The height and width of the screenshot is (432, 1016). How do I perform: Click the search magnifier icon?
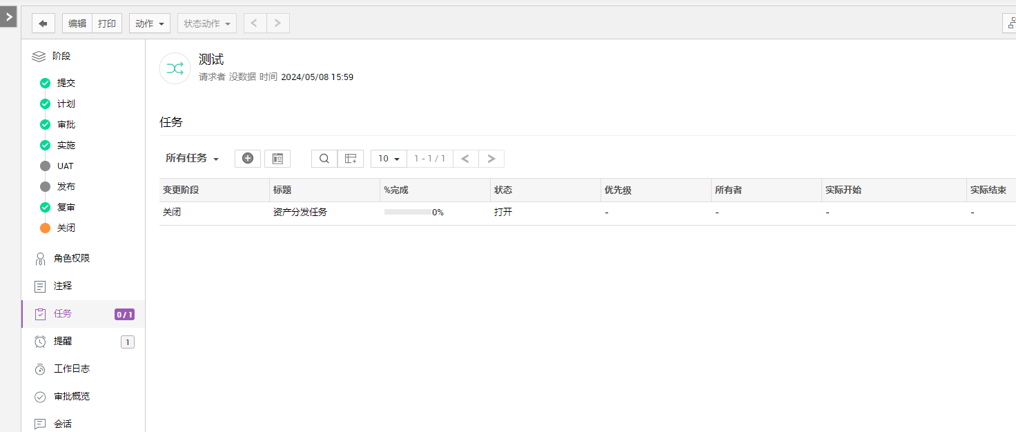(x=324, y=159)
